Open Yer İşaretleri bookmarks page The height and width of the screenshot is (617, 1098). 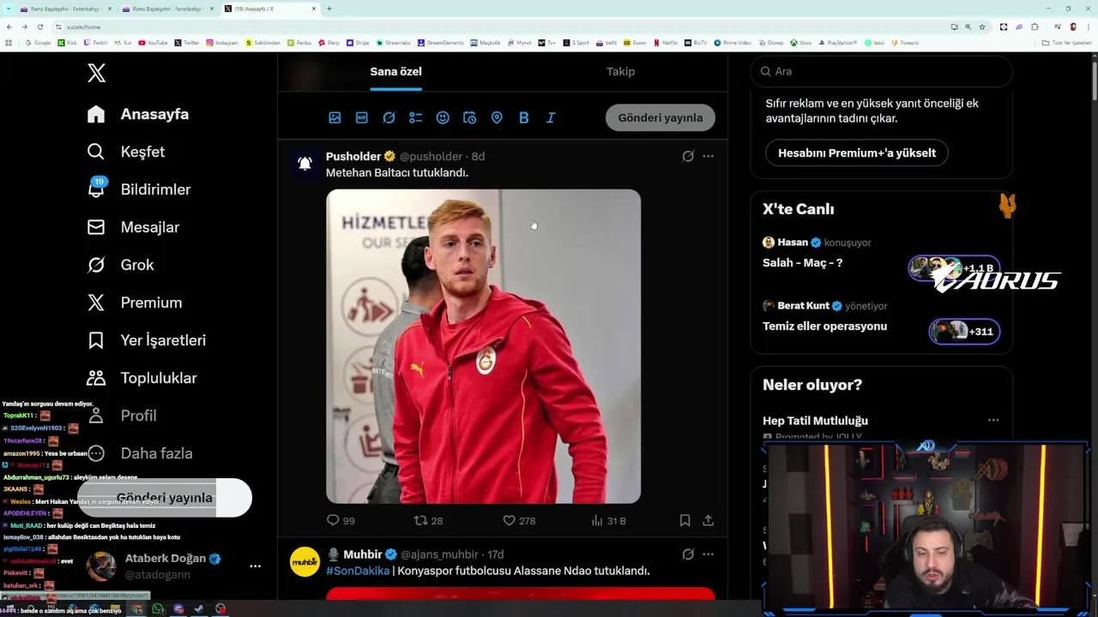147,340
